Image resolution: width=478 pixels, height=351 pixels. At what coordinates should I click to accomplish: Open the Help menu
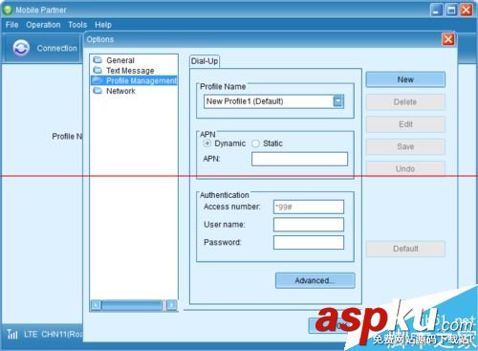pyautogui.click(x=103, y=25)
